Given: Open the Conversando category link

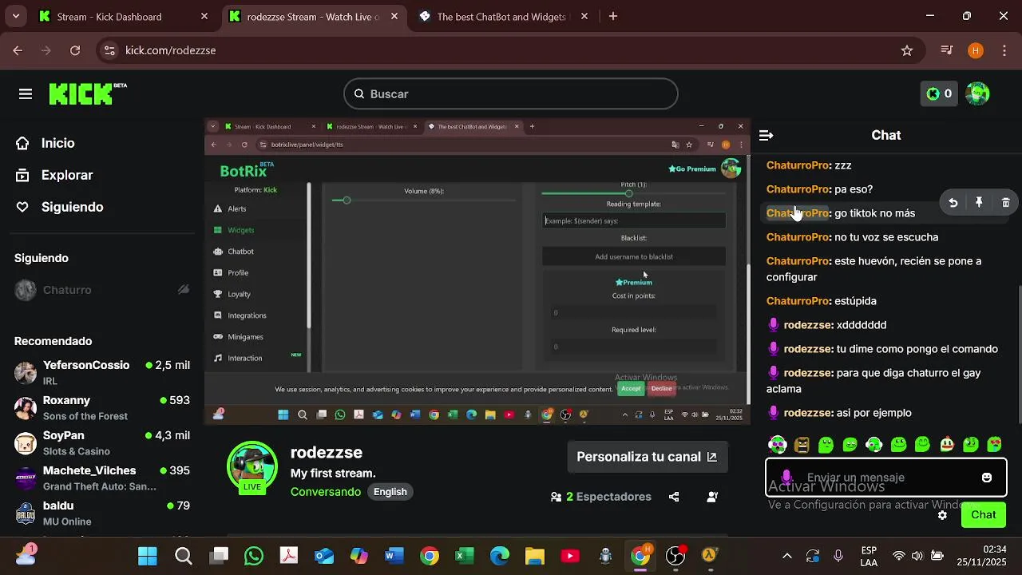Looking at the screenshot, I should [x=326, y=492].
